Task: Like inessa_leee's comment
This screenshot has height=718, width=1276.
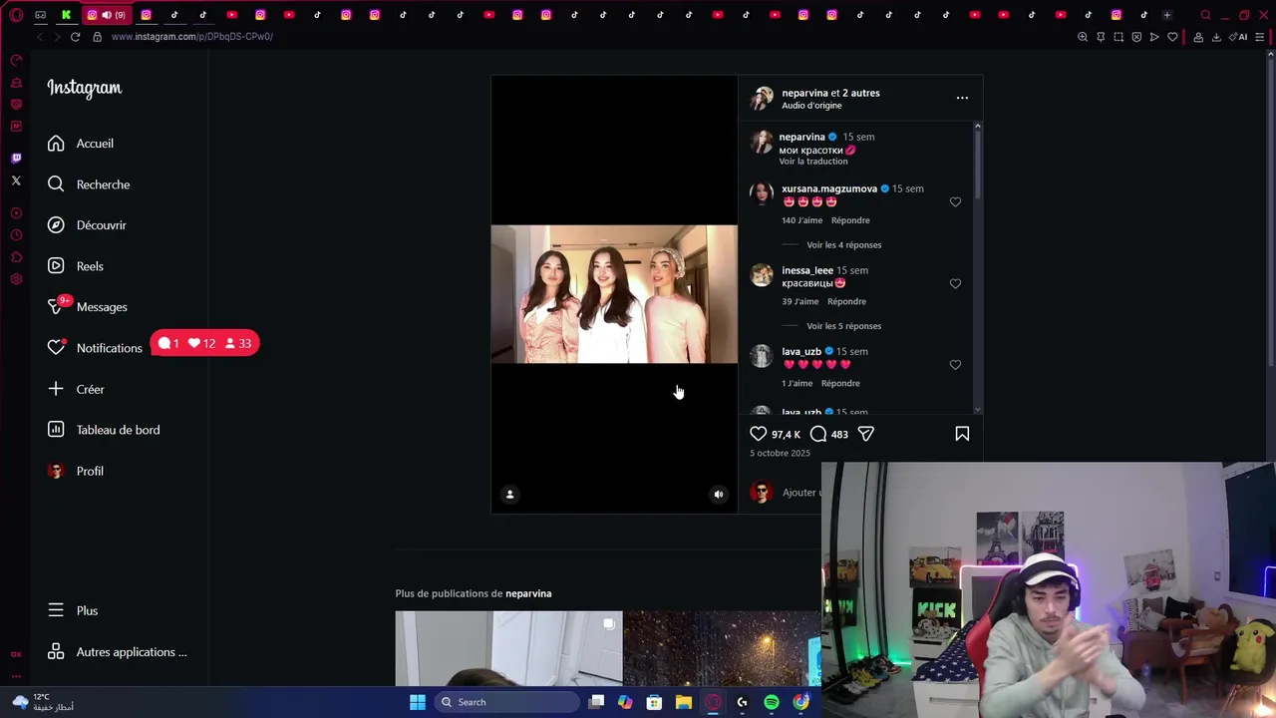Action: 955,284
